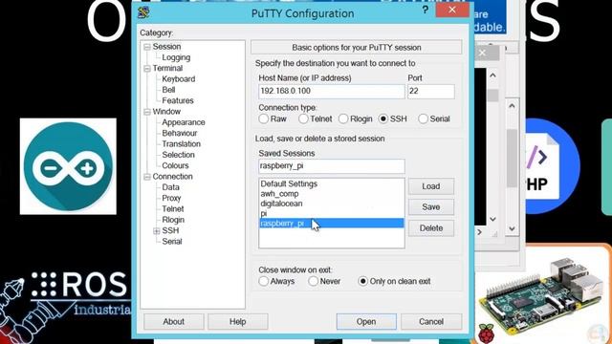Select awh_comp saved session
This screenshot has height=344, width=612.
[332, 194]
